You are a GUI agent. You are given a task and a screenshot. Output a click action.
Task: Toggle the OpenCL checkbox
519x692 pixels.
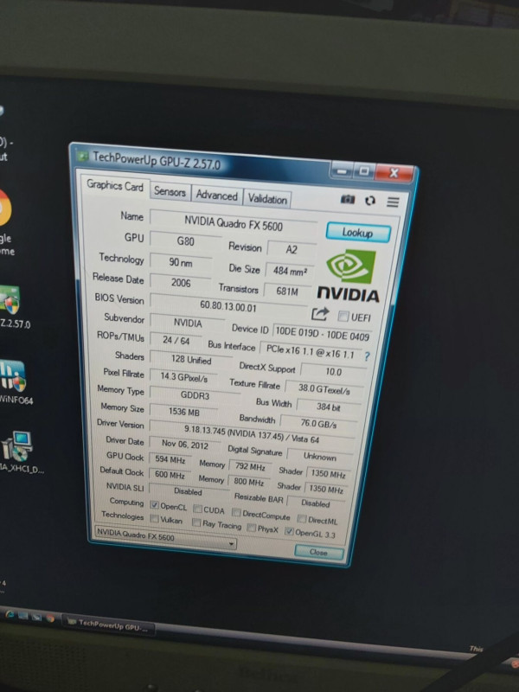point(154,504)
